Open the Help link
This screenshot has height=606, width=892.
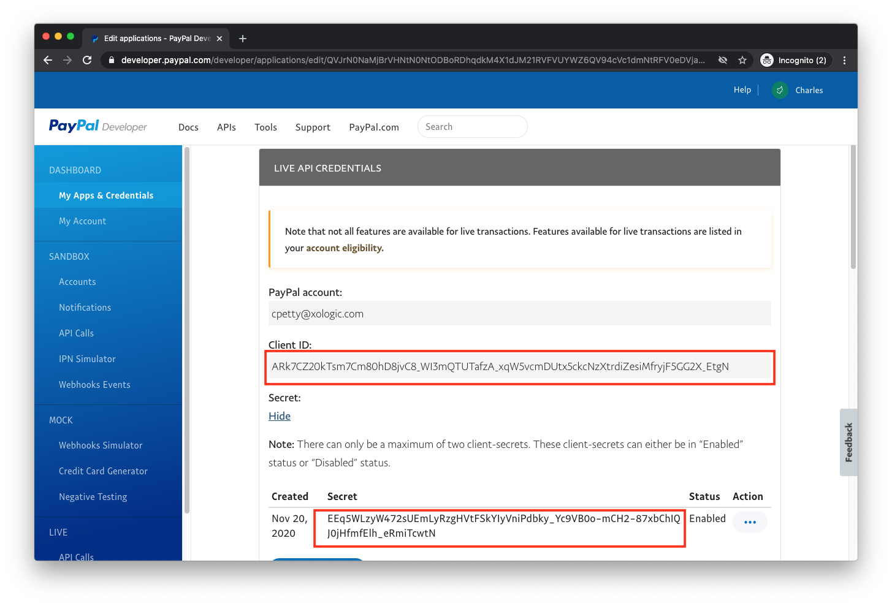point(742,90)
